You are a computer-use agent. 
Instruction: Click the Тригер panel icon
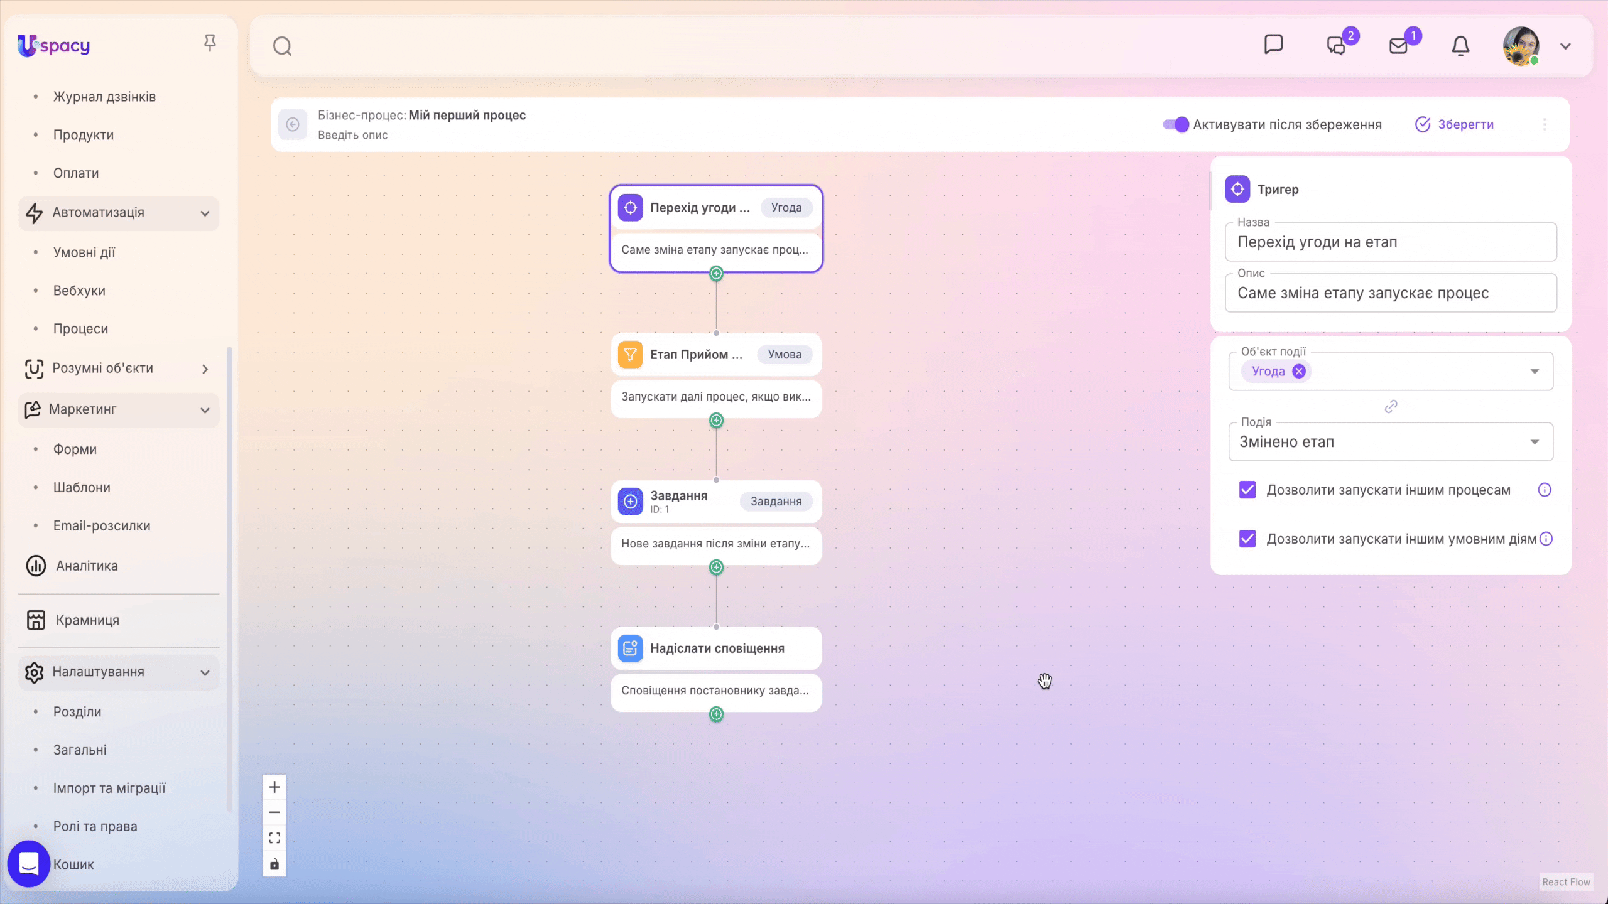pyautogui.click(x=1237, y=189)
